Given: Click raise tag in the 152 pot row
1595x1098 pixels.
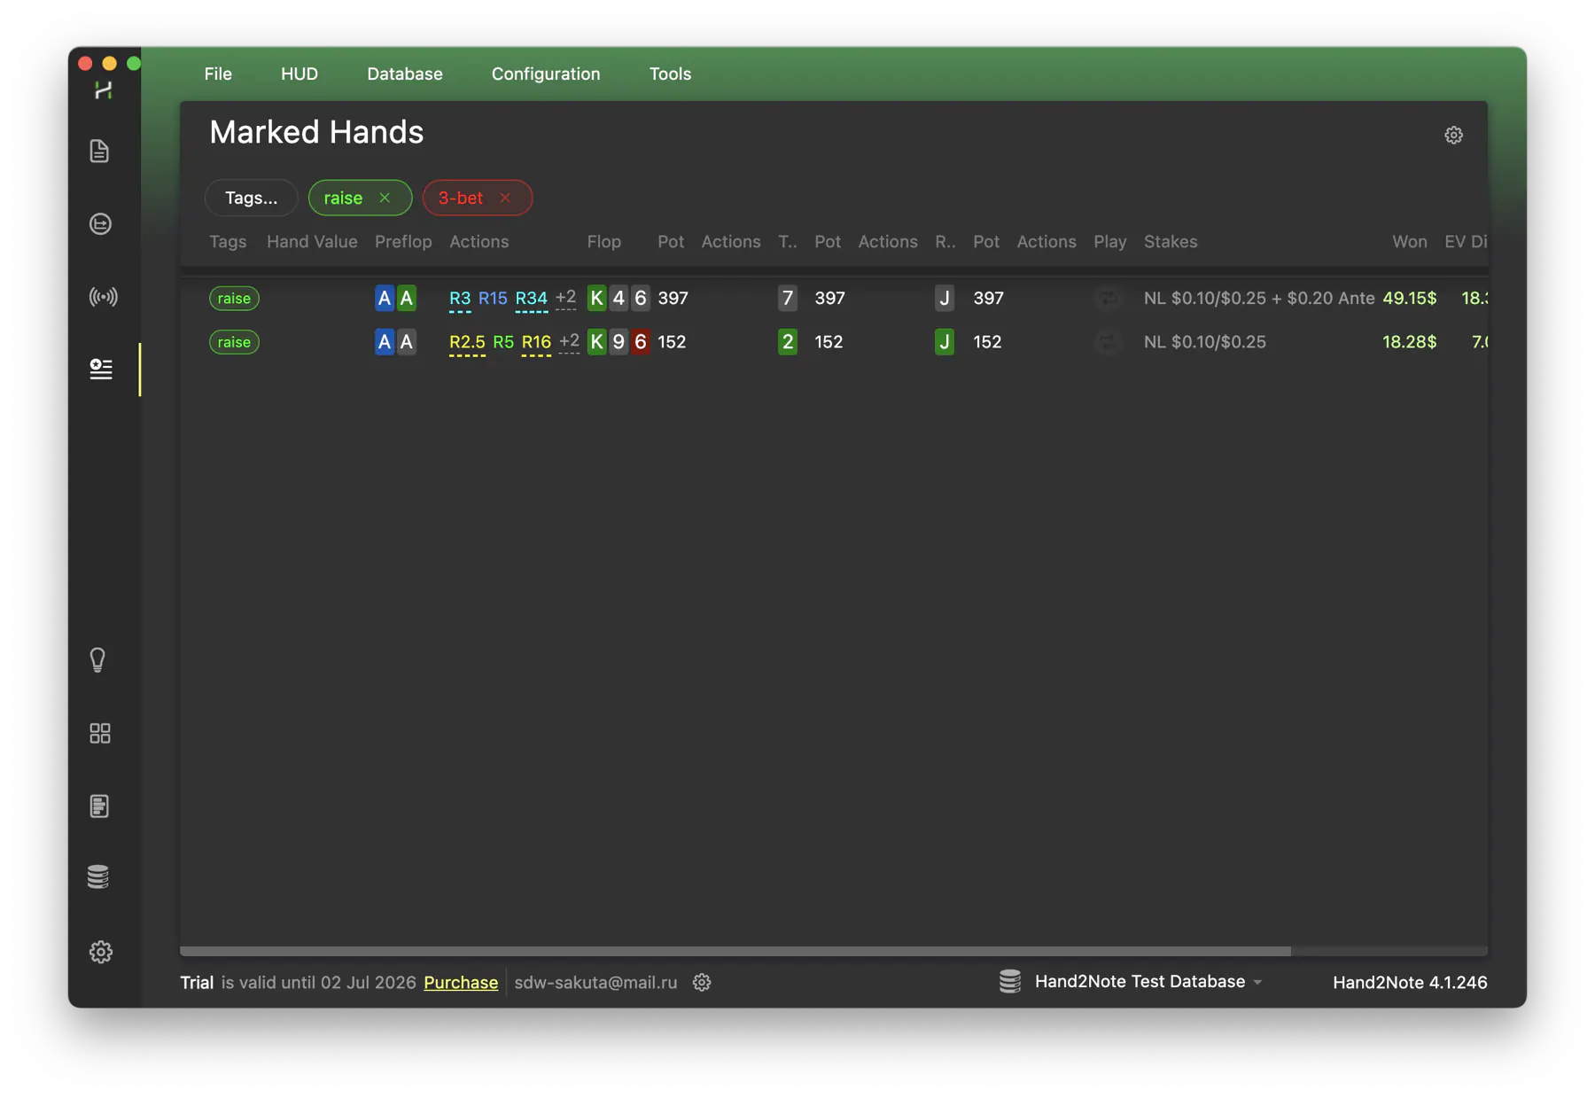Looking at the screenshot, I should click(x=234, y=342).
